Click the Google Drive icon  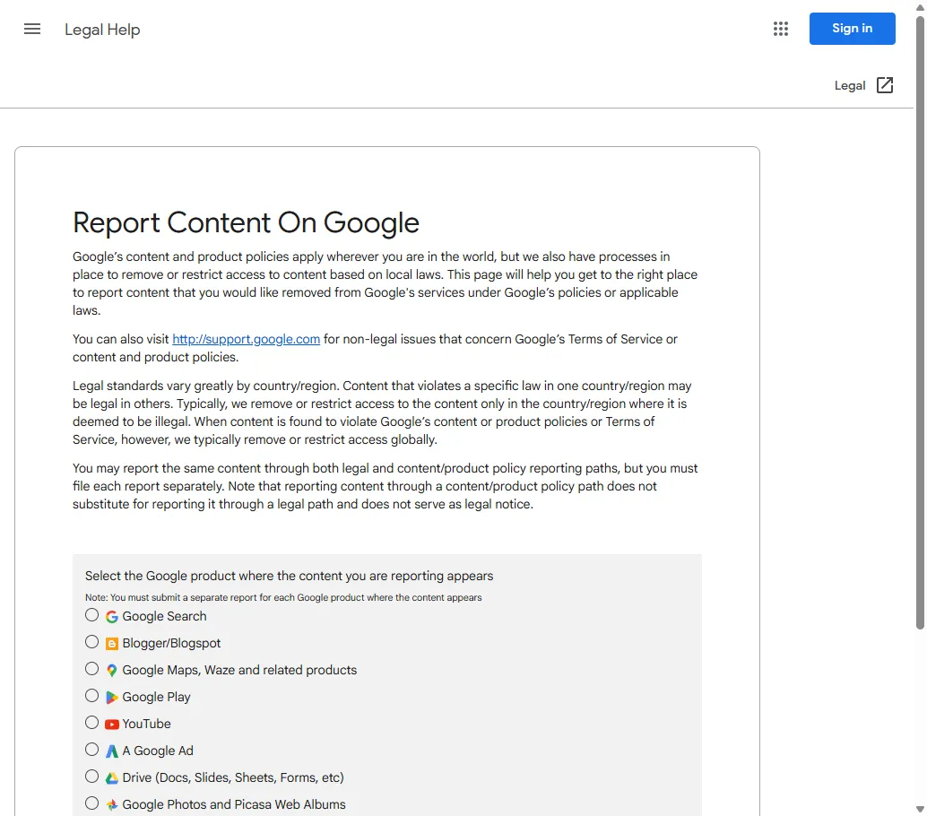(111, 777)
